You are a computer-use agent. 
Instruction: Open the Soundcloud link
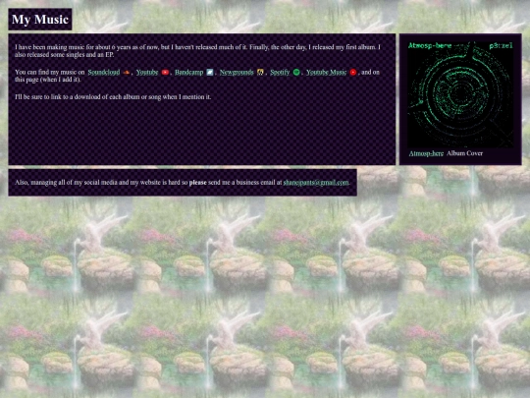pyautogui.click(x=104, y=72)
